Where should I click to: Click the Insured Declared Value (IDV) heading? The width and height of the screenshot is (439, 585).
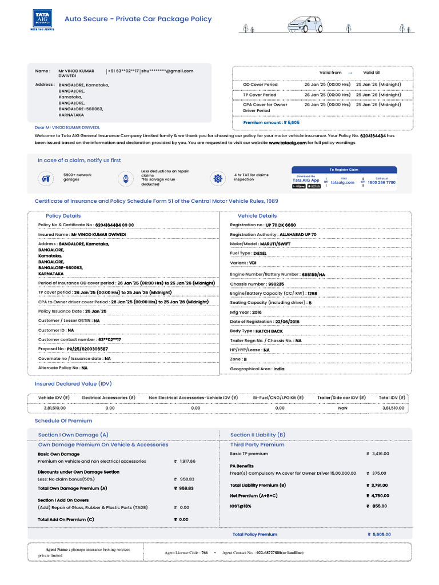73,383
